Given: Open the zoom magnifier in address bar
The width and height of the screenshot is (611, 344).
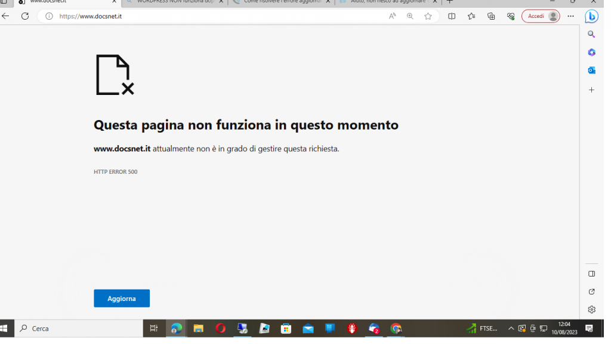Looking at the screenshot, I should (410, 16).
